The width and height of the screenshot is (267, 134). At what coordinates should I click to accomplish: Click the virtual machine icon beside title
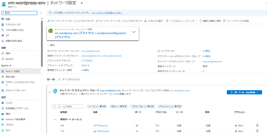[x=3, y=4]
